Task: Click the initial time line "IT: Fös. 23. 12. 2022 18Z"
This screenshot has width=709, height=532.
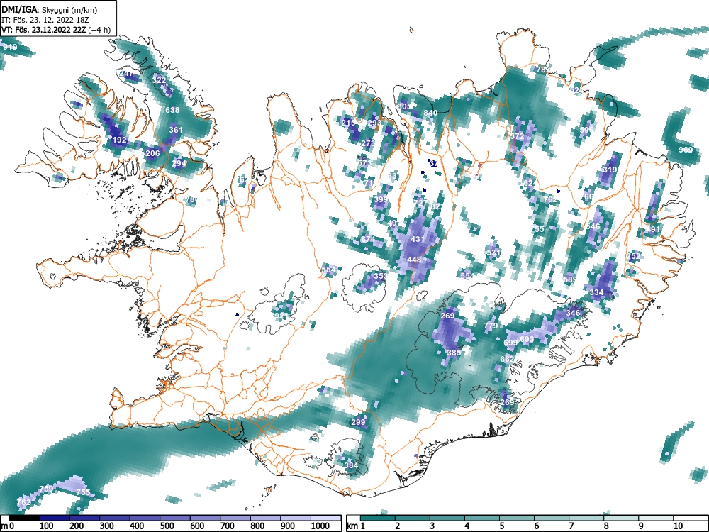Action: [x=45, y=20]
